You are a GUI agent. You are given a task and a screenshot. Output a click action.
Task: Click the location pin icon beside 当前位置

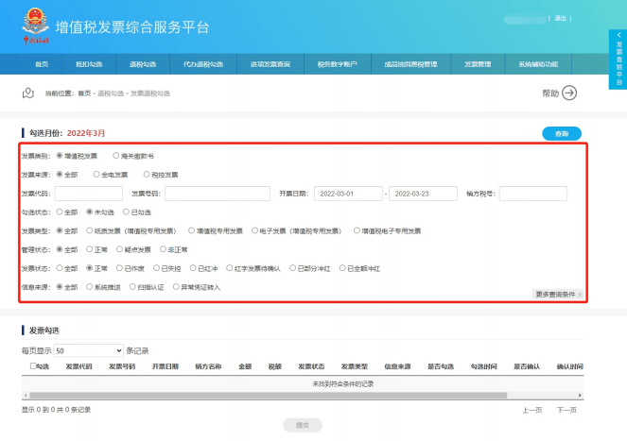click(x=28, y=93)
